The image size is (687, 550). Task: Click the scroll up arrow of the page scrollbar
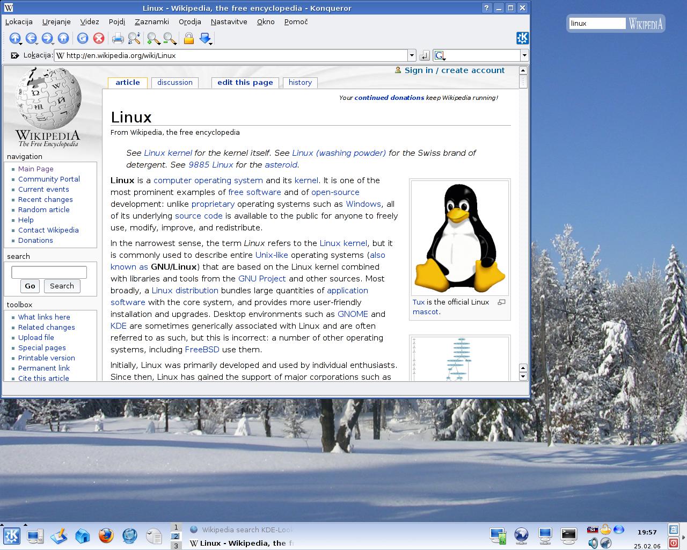click(x=523, y=70)
